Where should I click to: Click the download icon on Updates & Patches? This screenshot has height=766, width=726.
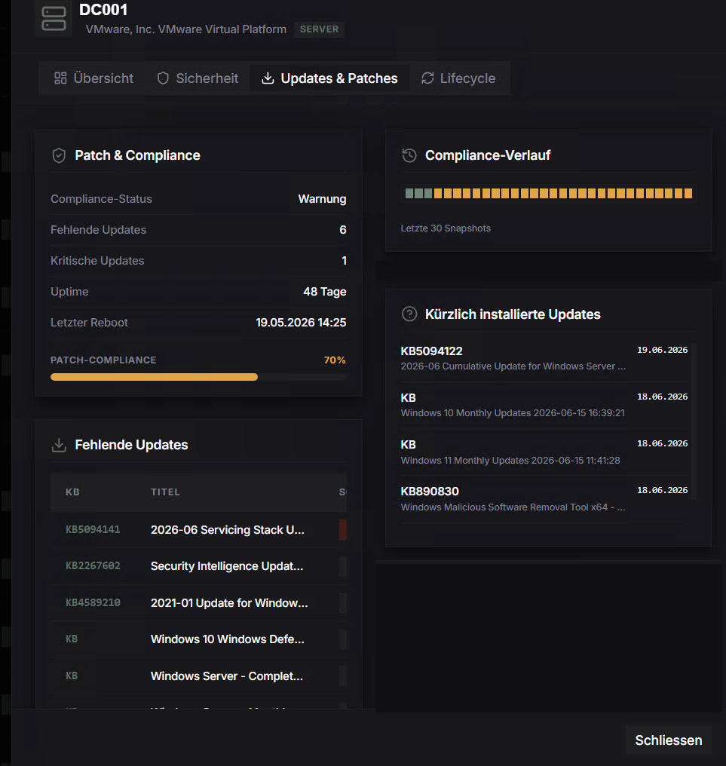pyautogui.click(x=268, y=78)
